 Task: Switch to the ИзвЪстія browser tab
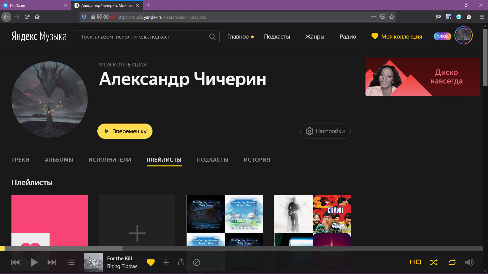click(36, 5)
